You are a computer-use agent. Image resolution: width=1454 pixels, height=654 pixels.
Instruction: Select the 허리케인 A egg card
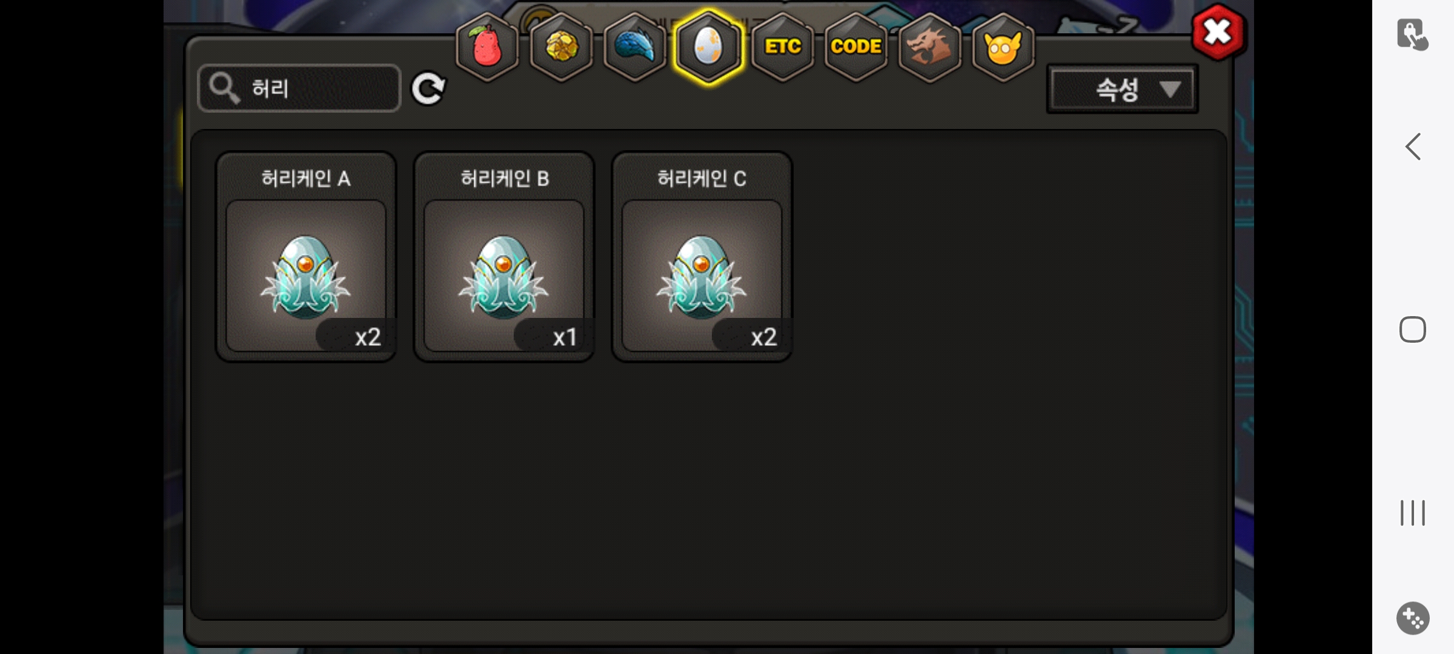coord(307,257)
